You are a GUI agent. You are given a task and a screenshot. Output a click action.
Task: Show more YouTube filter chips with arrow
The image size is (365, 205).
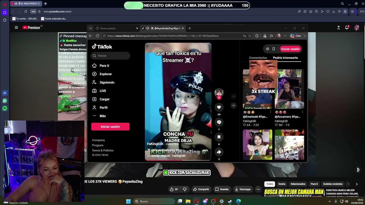pyautogui.click(x=356, y=184)
